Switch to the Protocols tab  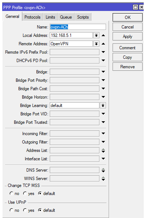coord(33,17)
